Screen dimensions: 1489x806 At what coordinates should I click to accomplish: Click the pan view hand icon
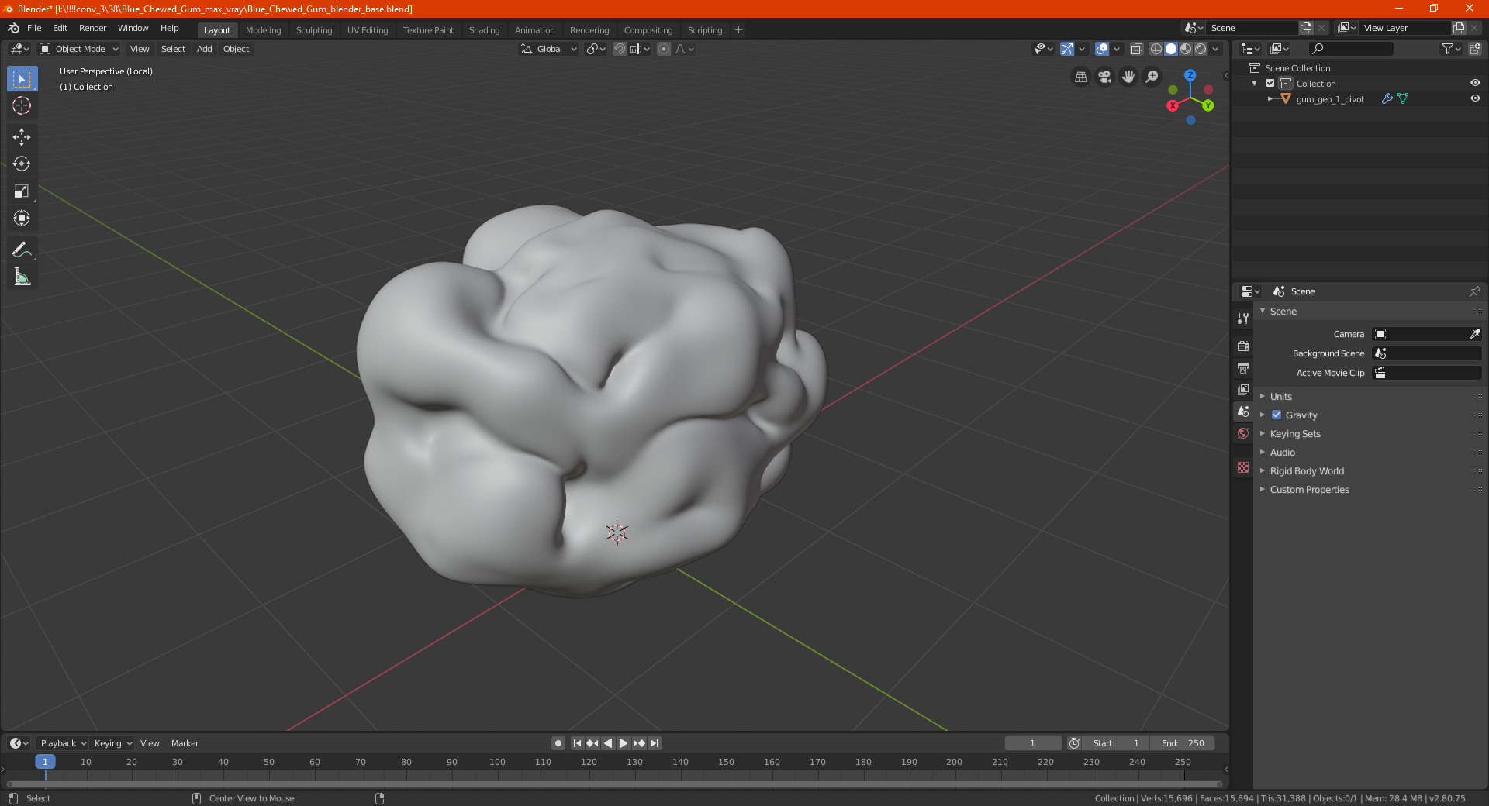pos(1128,77)
